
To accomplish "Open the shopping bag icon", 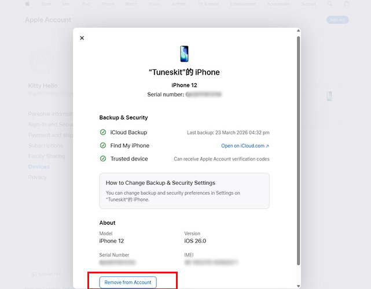I will [346, 3].
